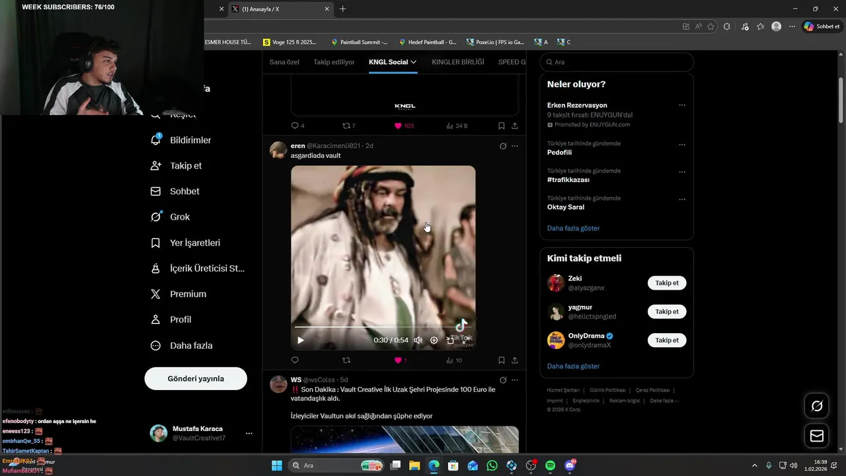The height and width of the screenshot is (476, 846).
Task: Unlike the tweet with 103 likes
Action: 398,126
